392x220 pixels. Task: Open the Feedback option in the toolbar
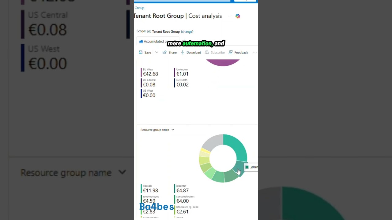tap(238, 53)
